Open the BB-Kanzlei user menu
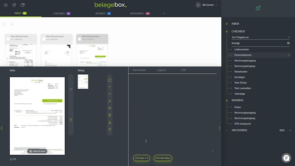Viewport: 295px width, 166px height. [x=206, y=5]
